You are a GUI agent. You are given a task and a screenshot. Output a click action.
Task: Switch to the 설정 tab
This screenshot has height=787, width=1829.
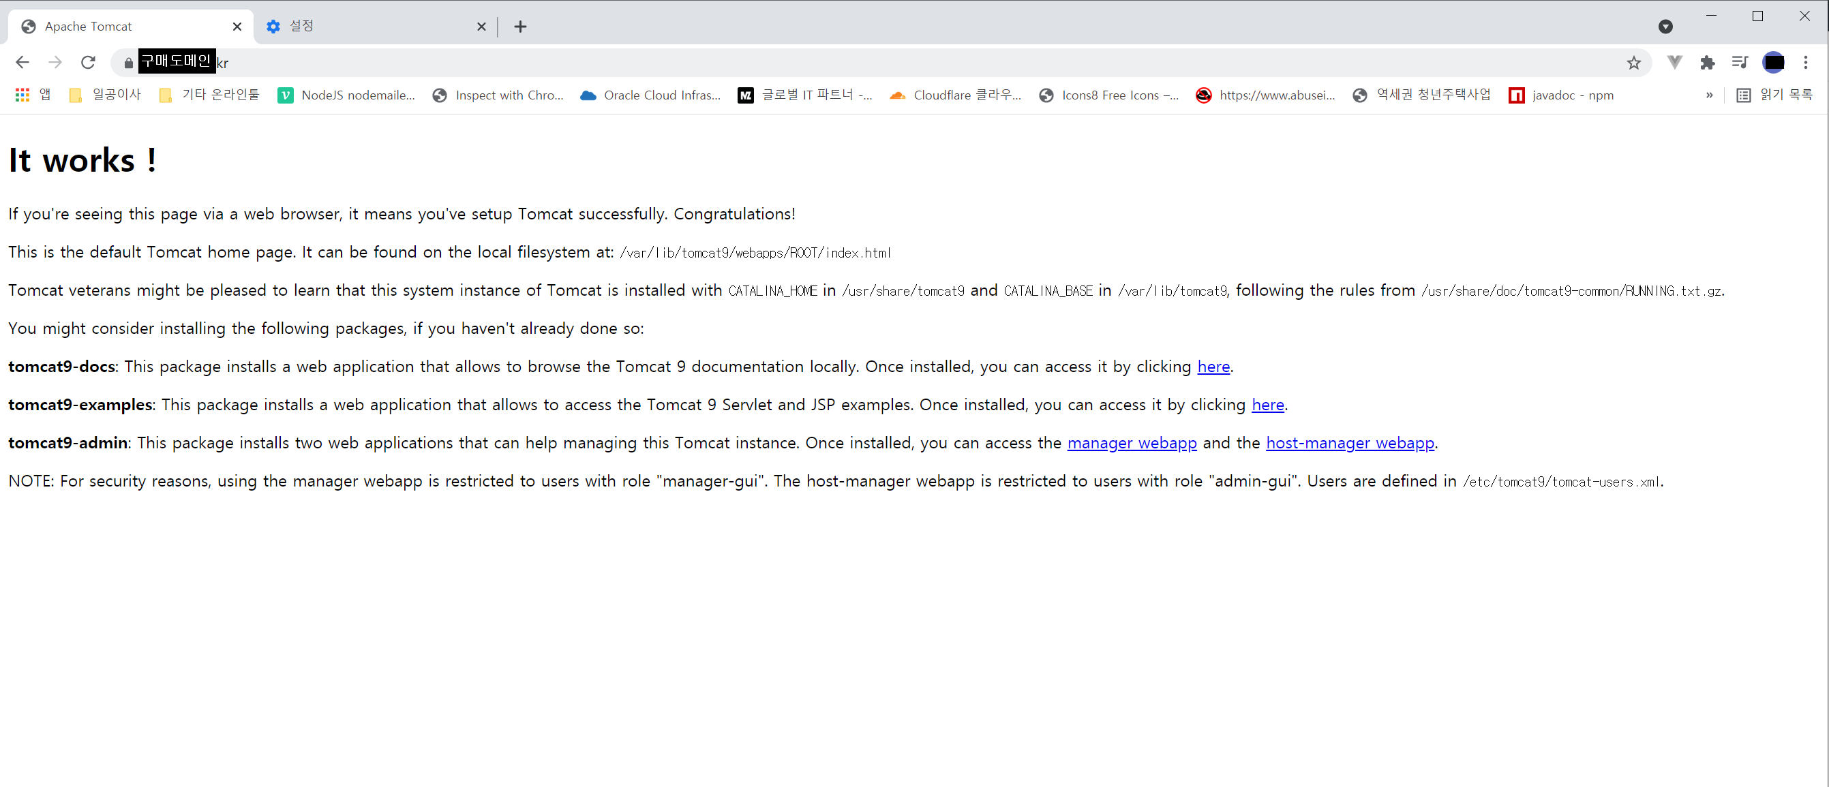point(369,27)
